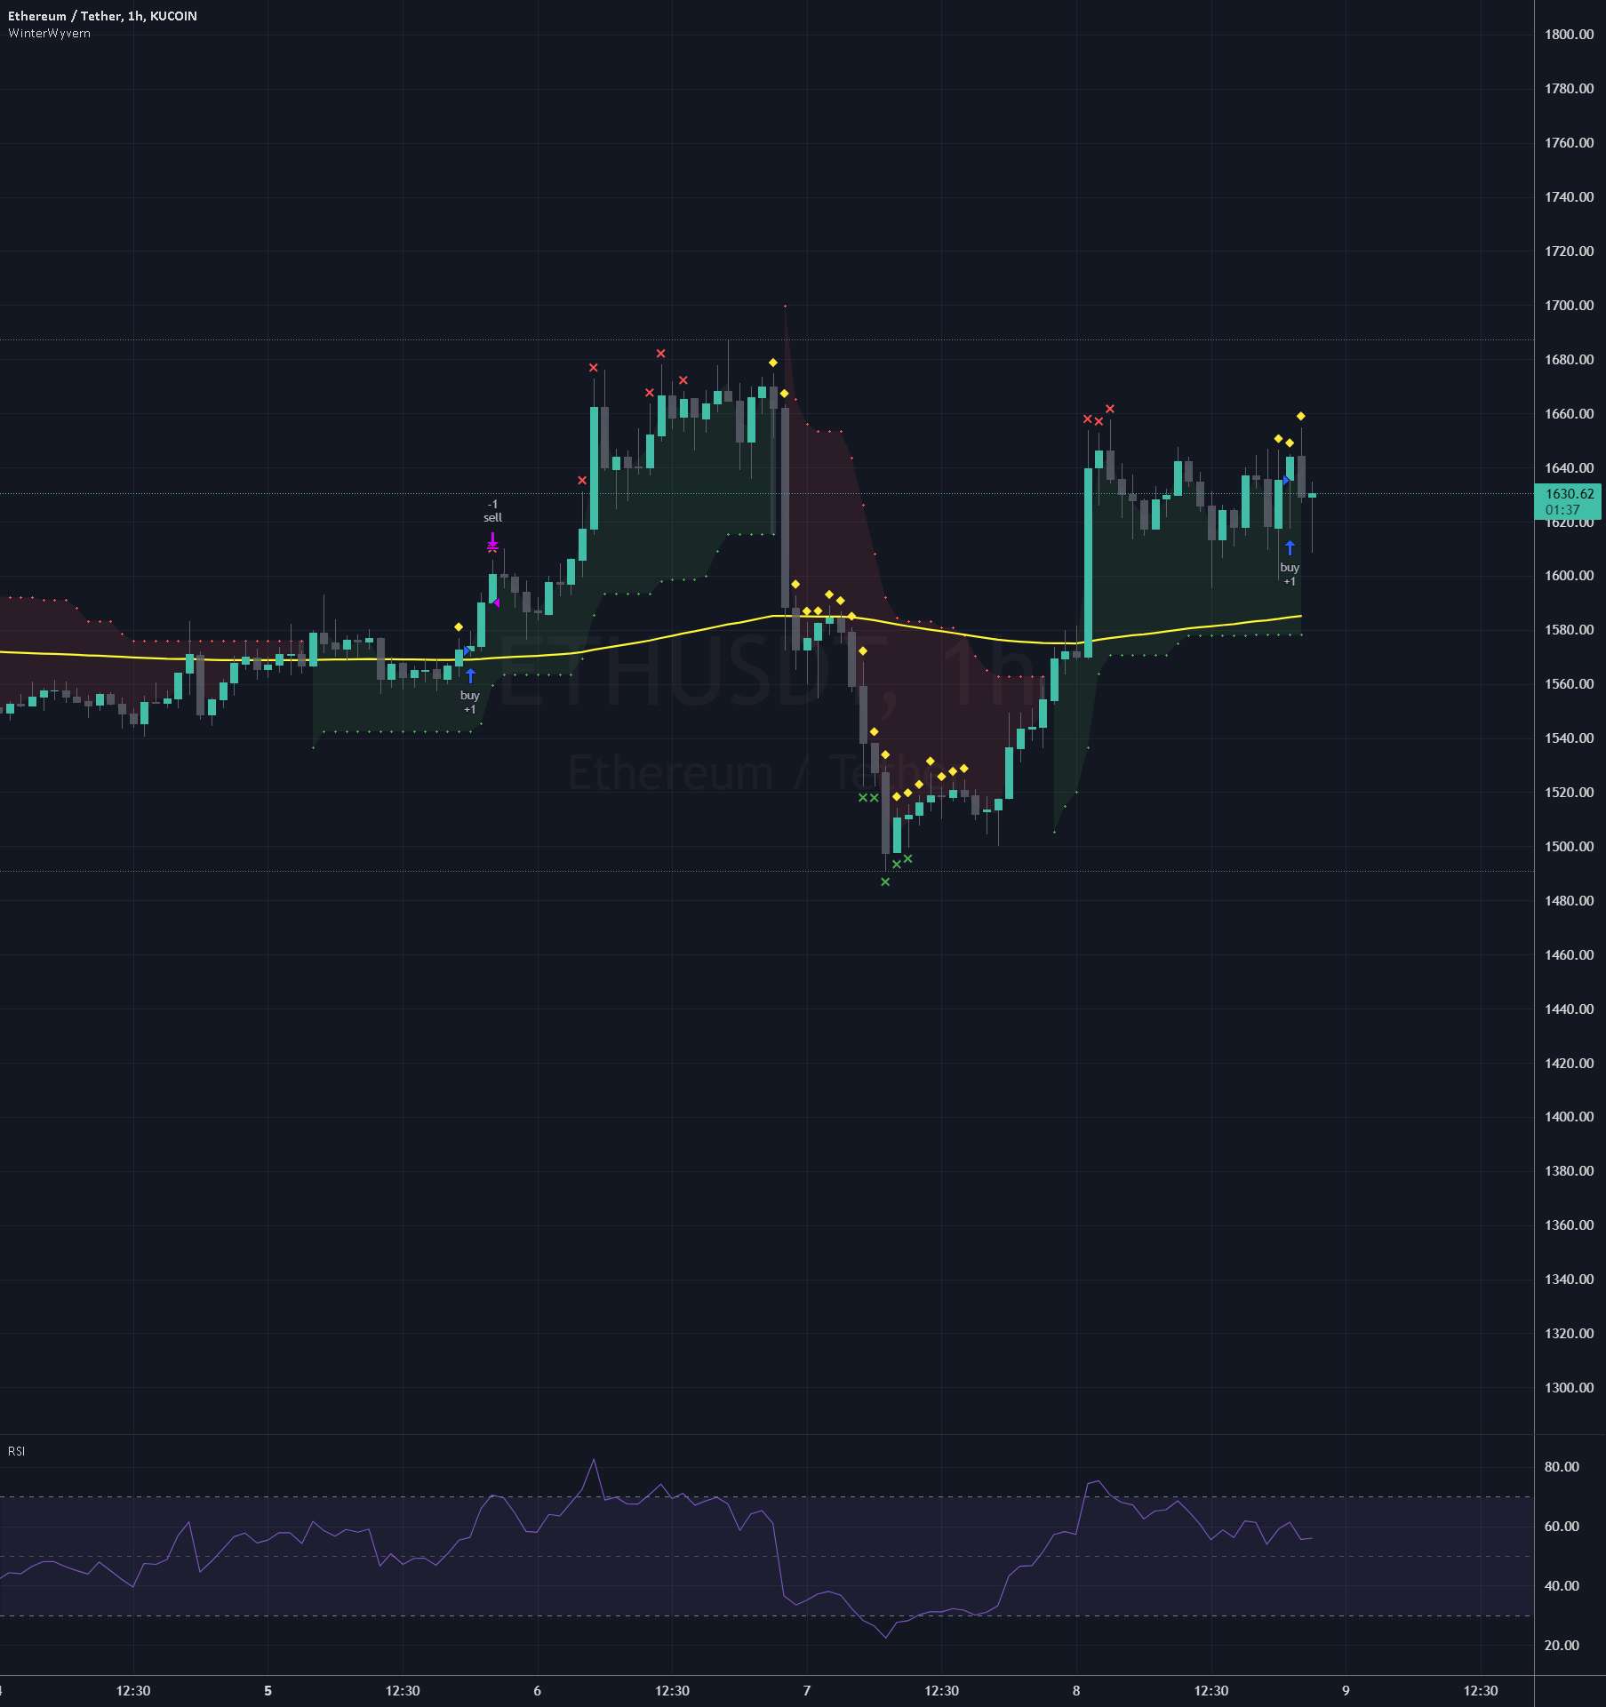Click the 1740.00 price axis label
The height and width of the screenshot is (1707, 1606).
[x=1569, y=197]
